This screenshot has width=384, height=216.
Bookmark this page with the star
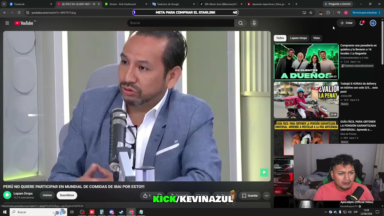tap(311, 13)
